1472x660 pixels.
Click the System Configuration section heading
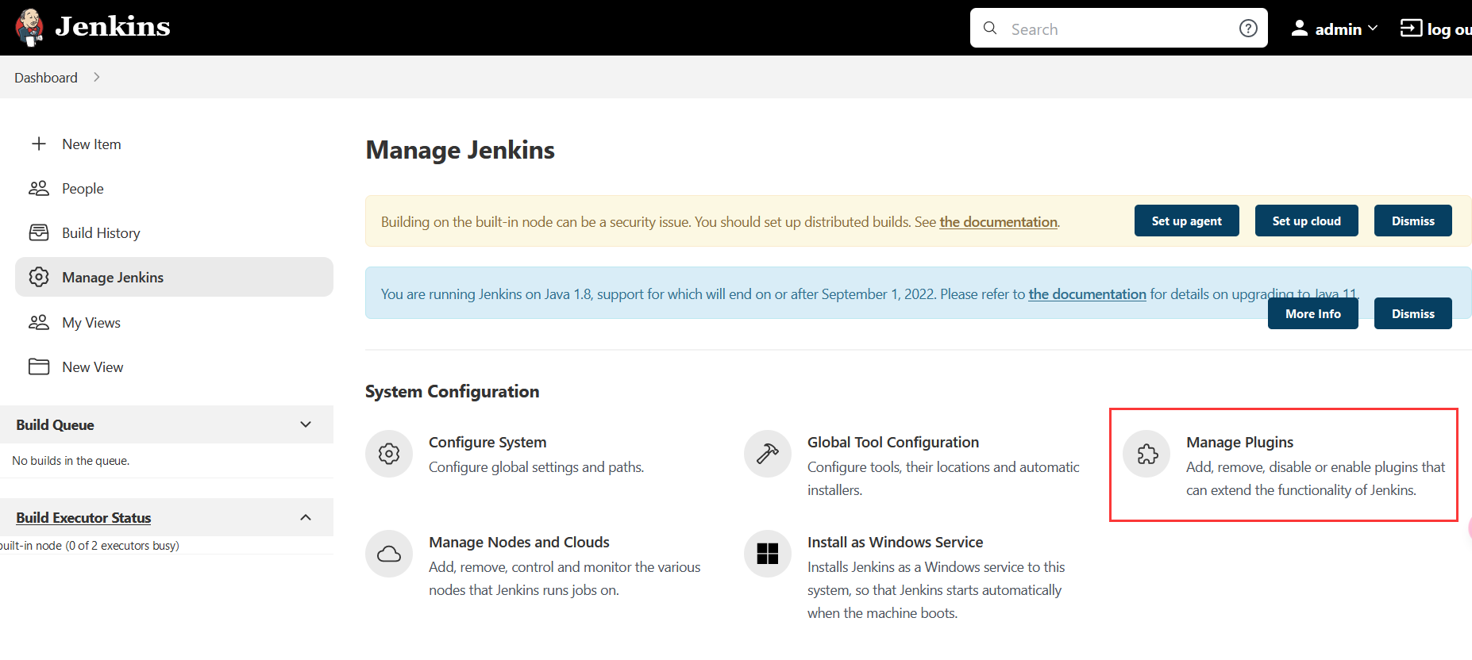452,392
